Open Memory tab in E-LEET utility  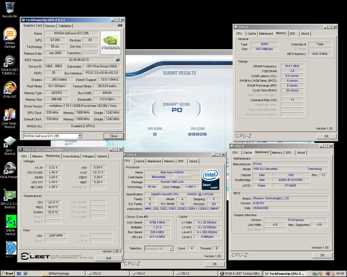click(37, 156)
